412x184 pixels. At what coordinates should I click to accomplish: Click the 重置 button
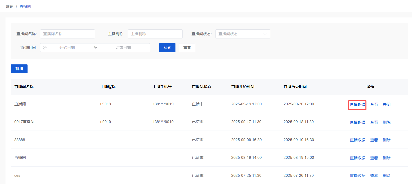(187, 48)
